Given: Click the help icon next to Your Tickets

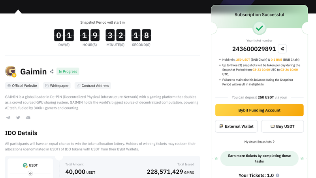Looking at the screenshot, I should point(278,175).
